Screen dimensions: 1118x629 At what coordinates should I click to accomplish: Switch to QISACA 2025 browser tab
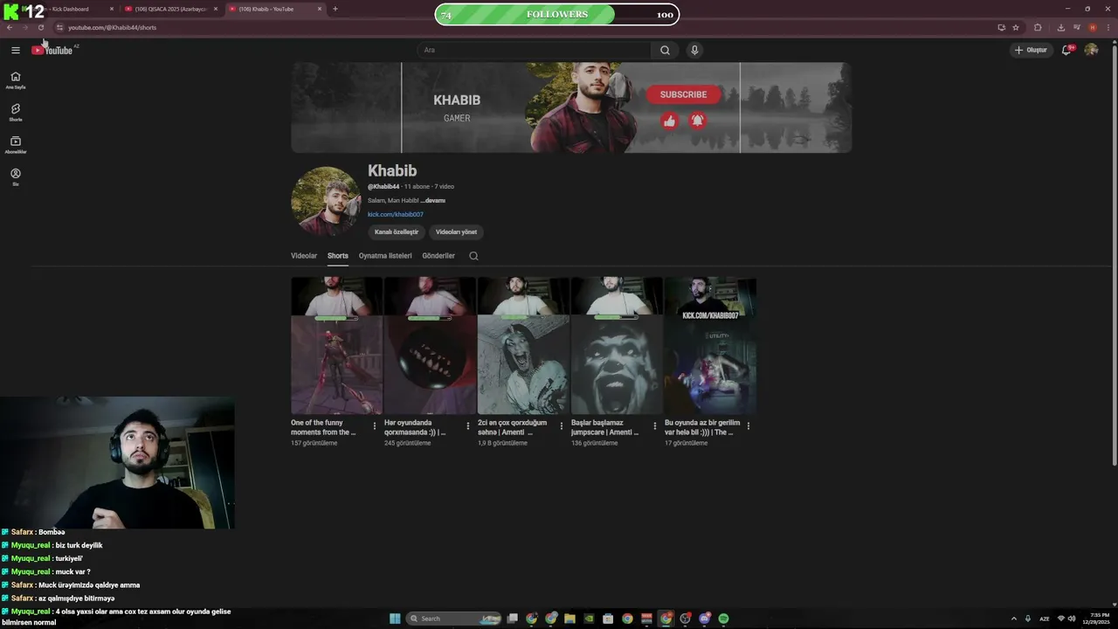pos(170,9)
